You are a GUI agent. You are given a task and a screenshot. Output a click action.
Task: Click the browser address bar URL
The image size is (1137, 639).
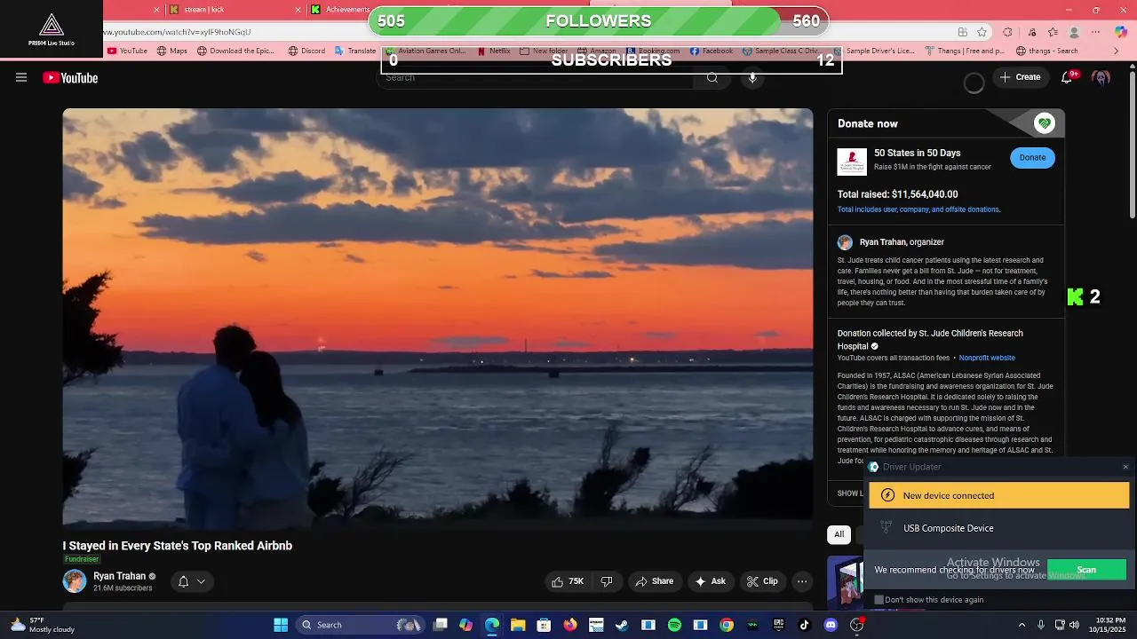coord(178,32)
